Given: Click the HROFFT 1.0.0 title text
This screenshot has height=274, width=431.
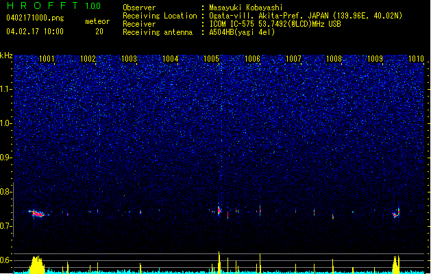Looking at the screenshot, I should tap(53, 5).
